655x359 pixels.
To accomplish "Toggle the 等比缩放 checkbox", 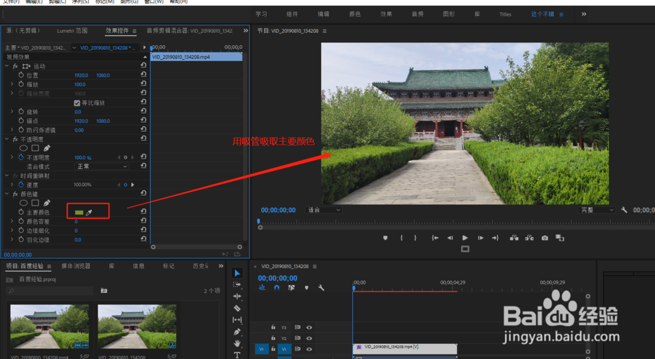I will click(77, 103).
